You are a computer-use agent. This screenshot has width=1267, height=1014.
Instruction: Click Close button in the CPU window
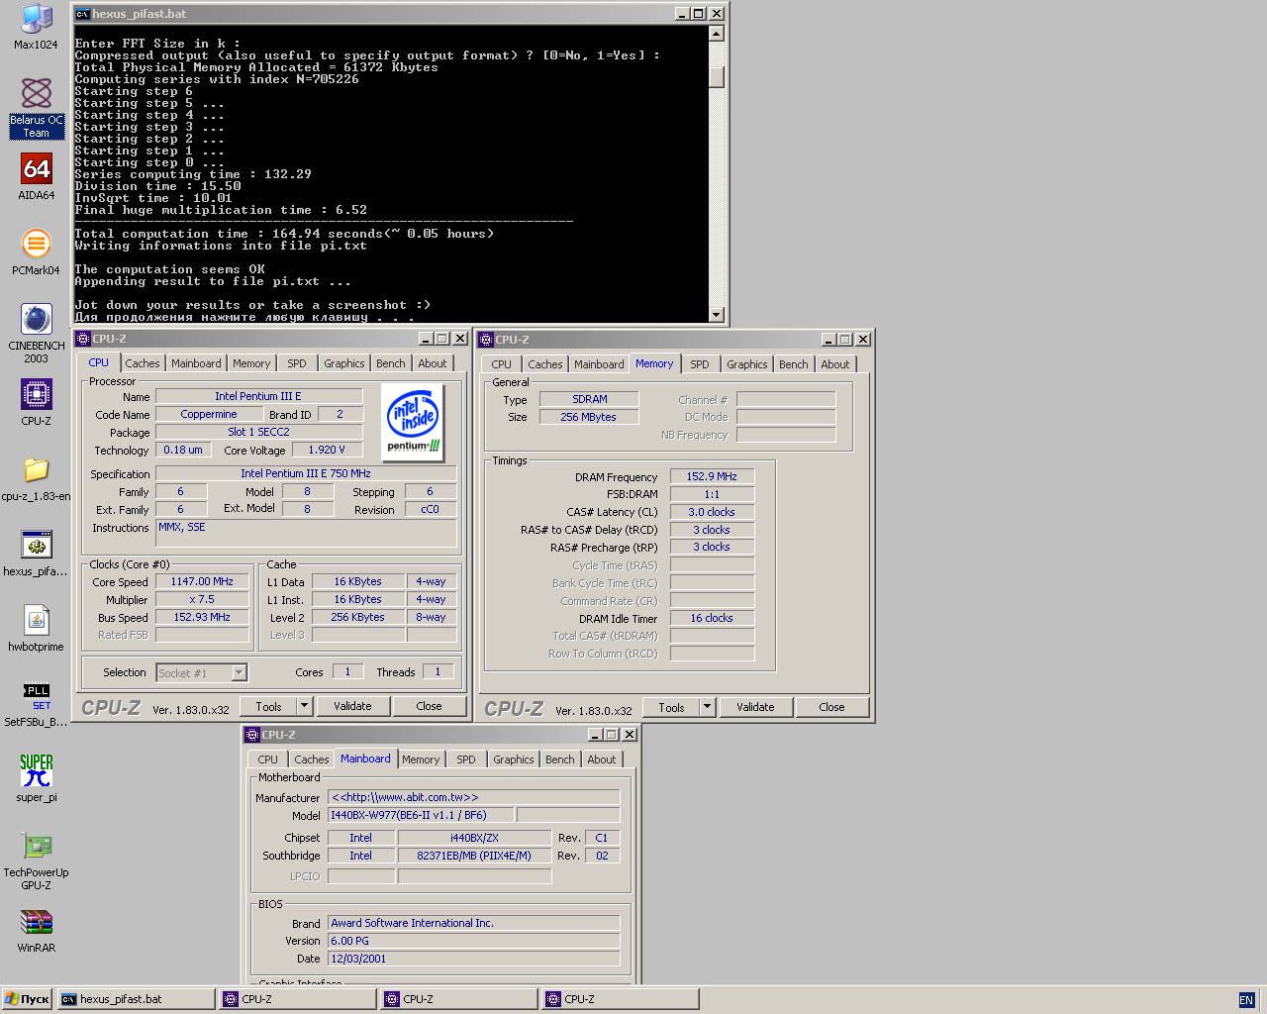pos(429,706)
